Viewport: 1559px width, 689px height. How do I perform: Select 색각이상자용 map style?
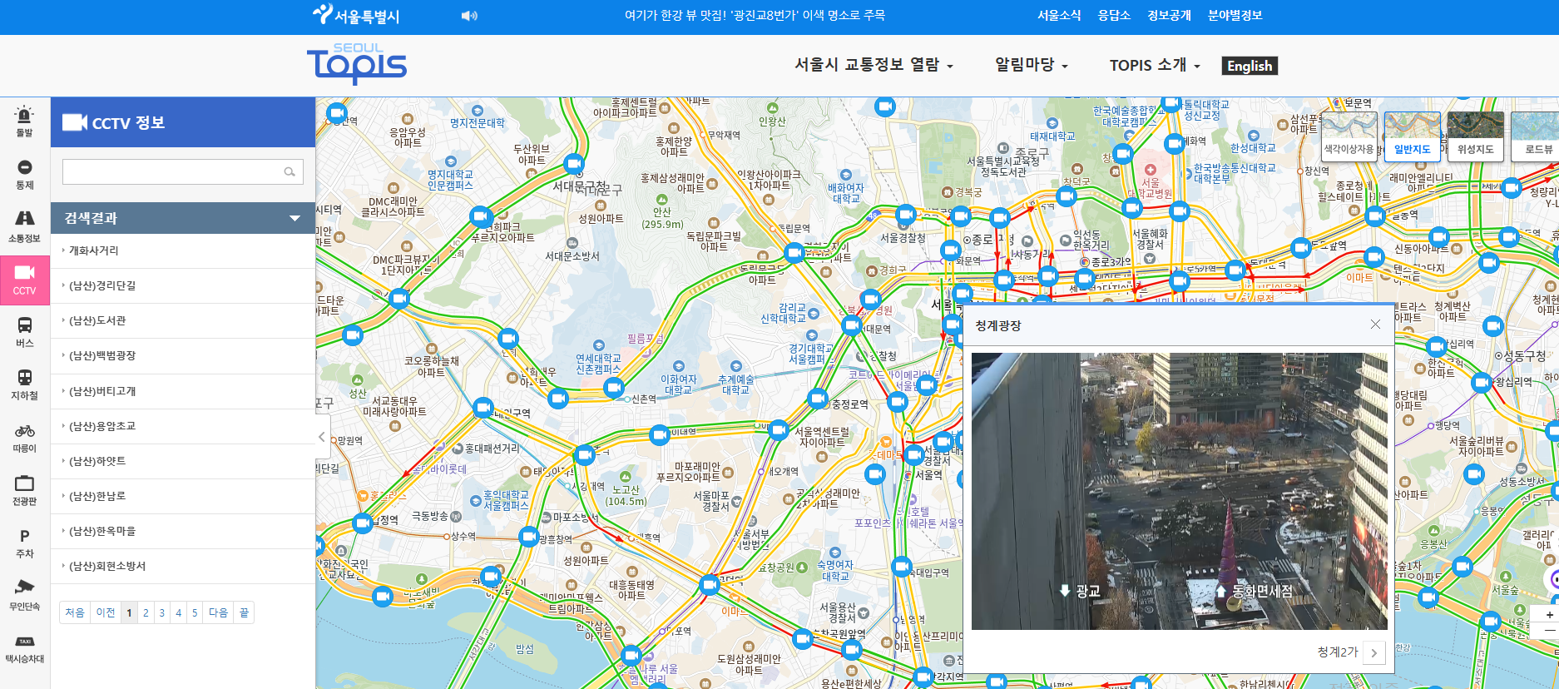[x=1349, y=136]
